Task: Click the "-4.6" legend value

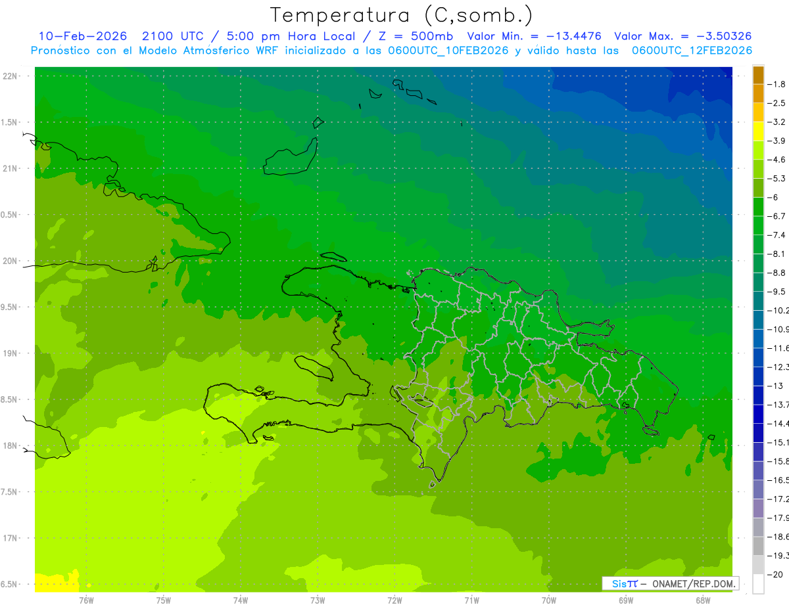Action: [777, 160]
